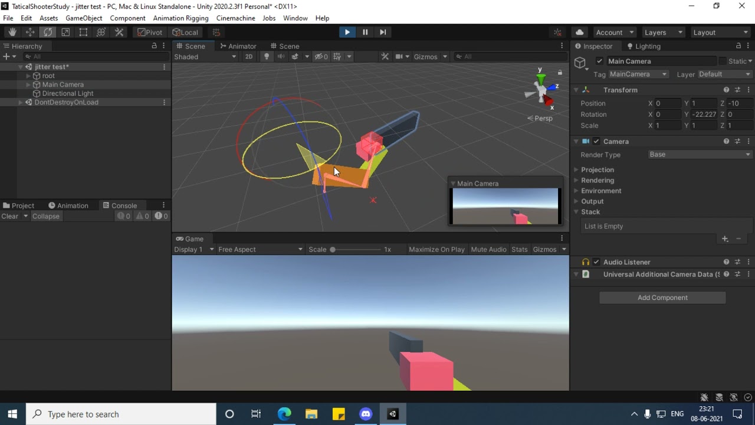
Task: Disable the Camera component checkbox
Action: pyautogui.click(x=596, y=142)
